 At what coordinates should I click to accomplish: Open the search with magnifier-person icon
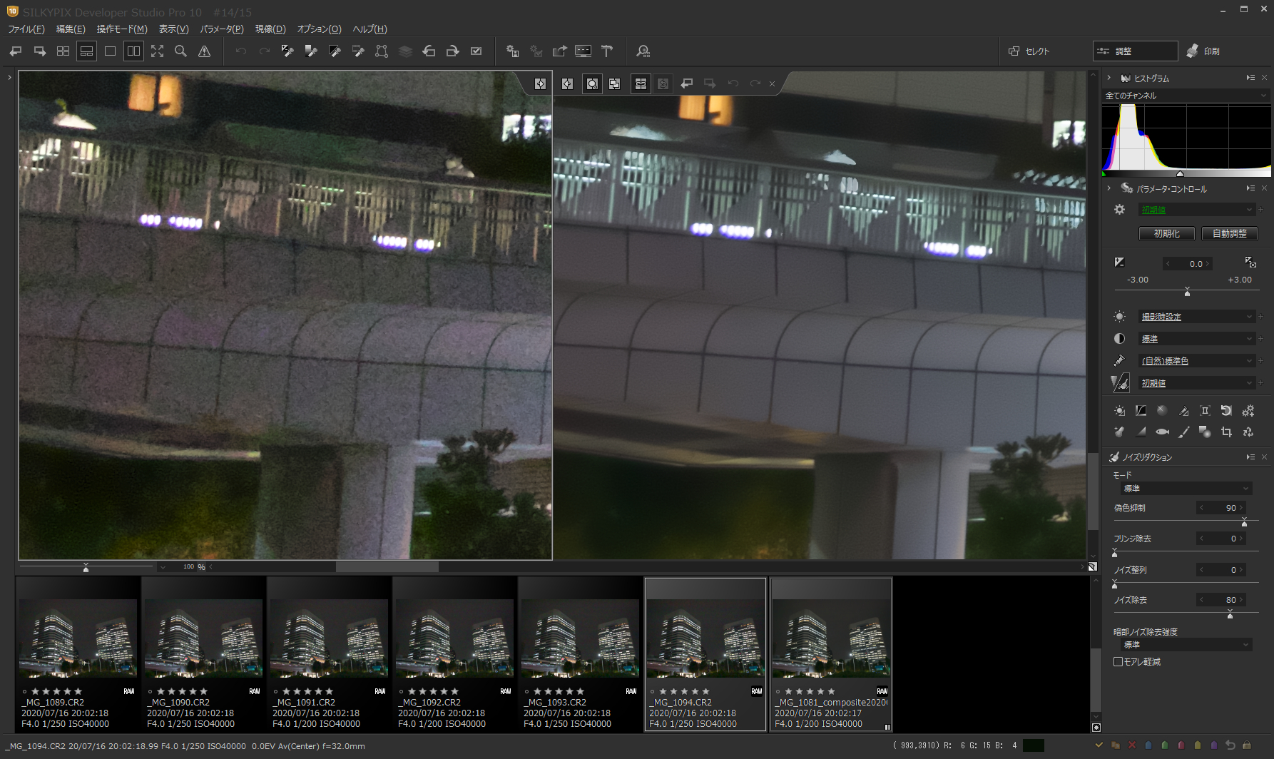(643, 51)
